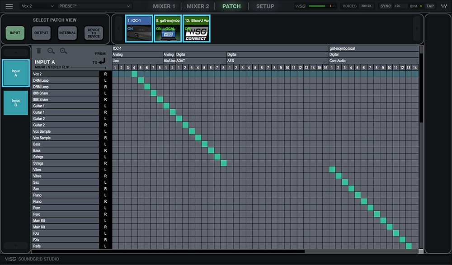Open the PRESET dropdown

[95, 6]
